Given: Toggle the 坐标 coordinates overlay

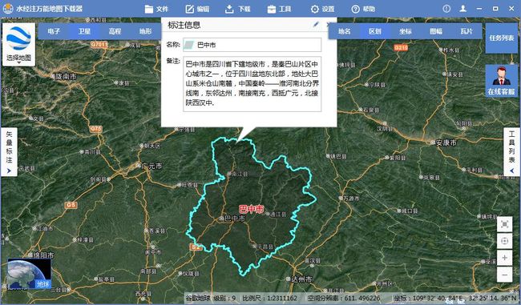Looking at the screenshot, I should pos(406,31).
